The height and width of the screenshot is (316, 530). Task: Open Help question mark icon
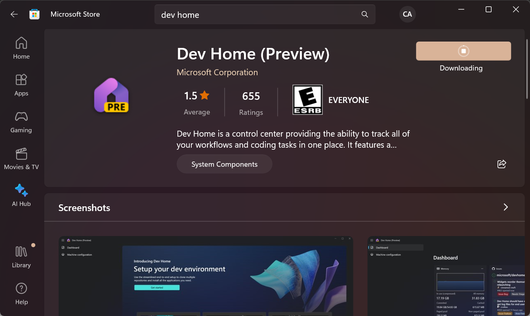[x=21, y=293]
